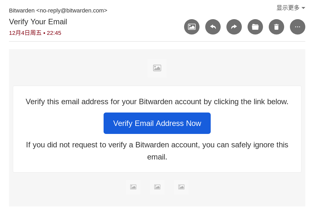Click the Verify Your Email subject line
This screenshot has width=313, height=210.
(38, 22)
